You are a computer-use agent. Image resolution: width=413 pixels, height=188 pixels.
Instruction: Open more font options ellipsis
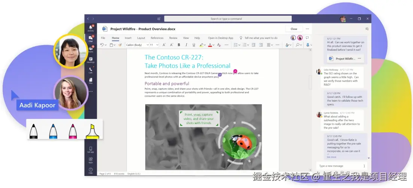pos(226,45)
